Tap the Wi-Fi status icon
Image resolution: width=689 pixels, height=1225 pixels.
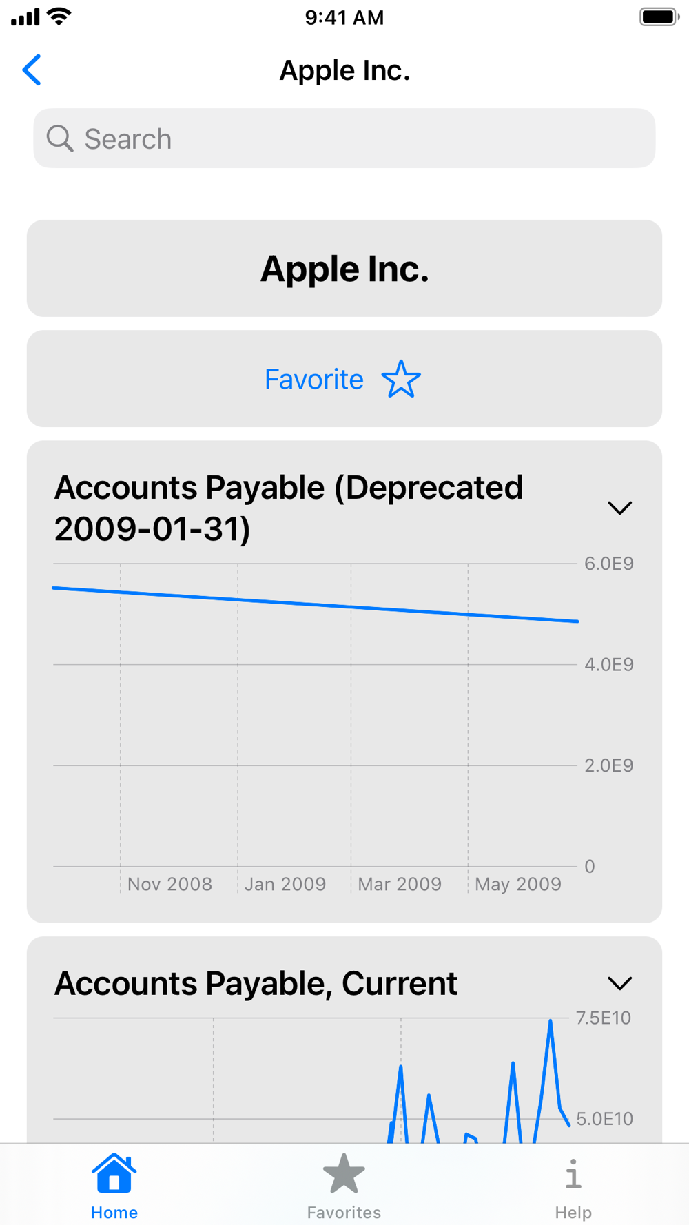(61, 17)
